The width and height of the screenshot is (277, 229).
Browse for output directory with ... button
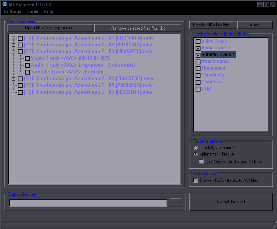[x=175, y=203]
